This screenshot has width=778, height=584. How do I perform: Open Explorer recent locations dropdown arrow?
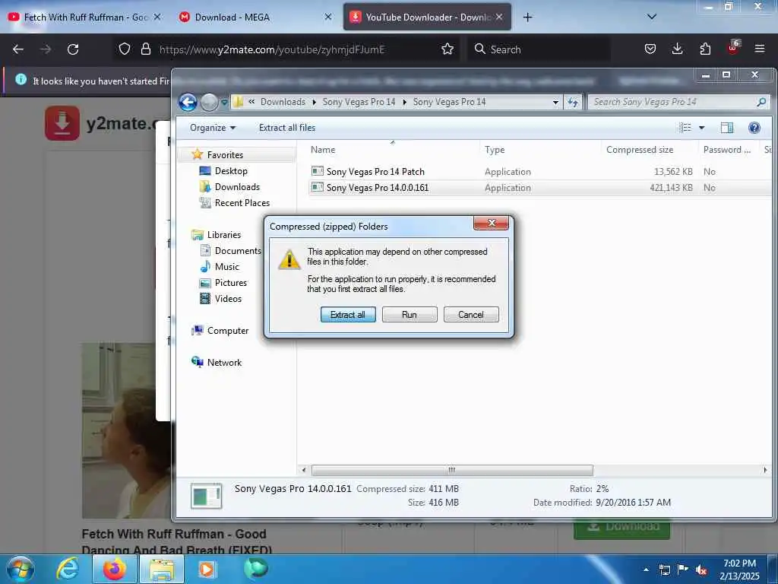(224, 103)
